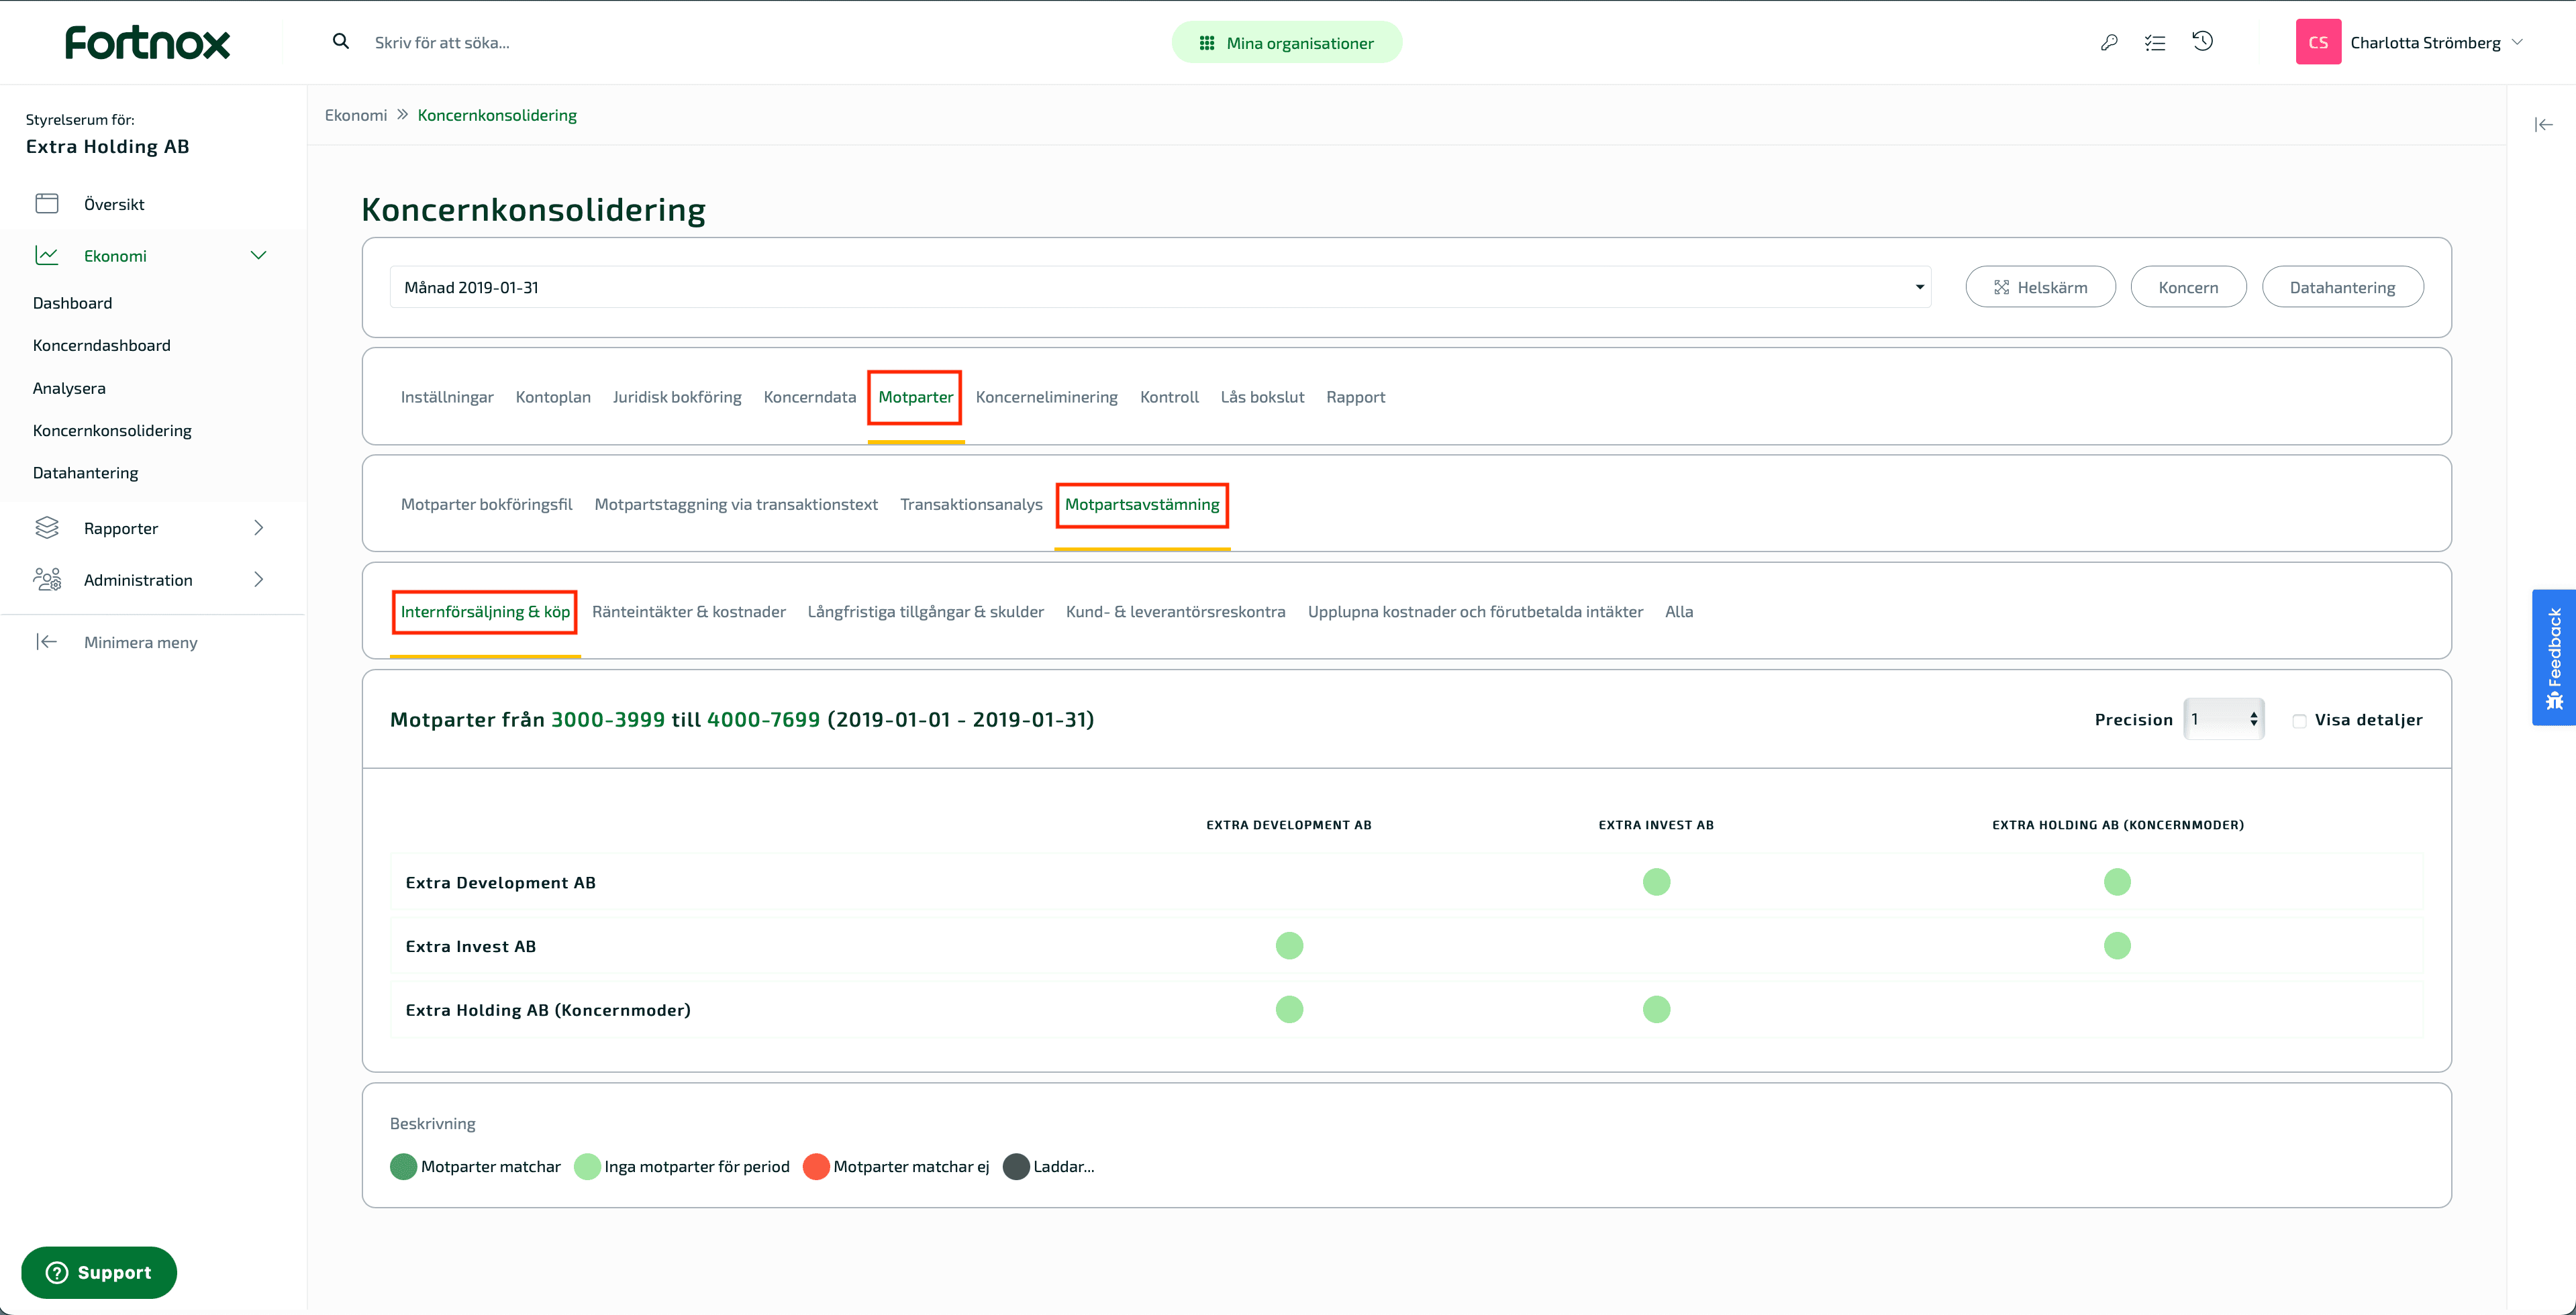Viewport: 2576px width, 1315px height.
Task: Open the Feedback side tab
Action: (2554, 657)
